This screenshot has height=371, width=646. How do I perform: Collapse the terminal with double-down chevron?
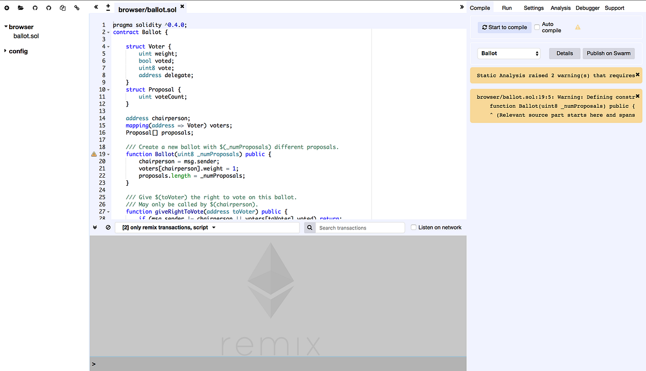click(95, 227)
